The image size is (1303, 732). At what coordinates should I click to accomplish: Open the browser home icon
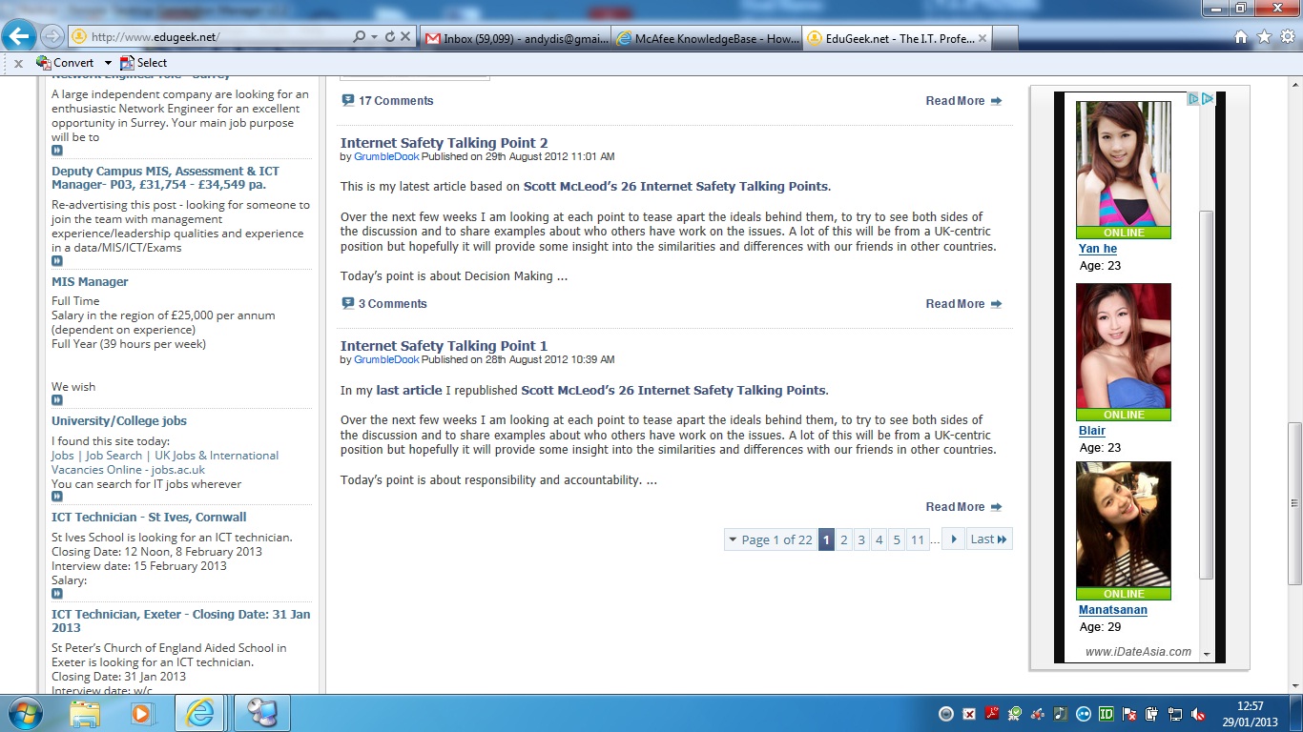1241,37
